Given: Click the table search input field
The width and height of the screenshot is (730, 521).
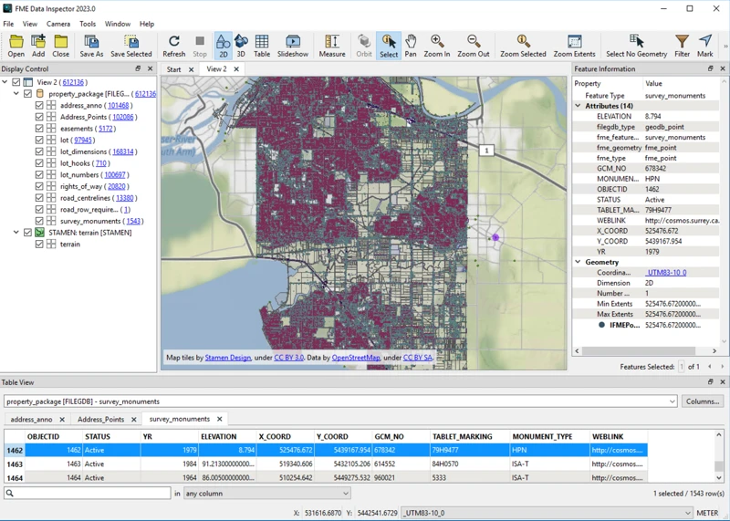Looking at the screenshot, I should tap(88, 493).
